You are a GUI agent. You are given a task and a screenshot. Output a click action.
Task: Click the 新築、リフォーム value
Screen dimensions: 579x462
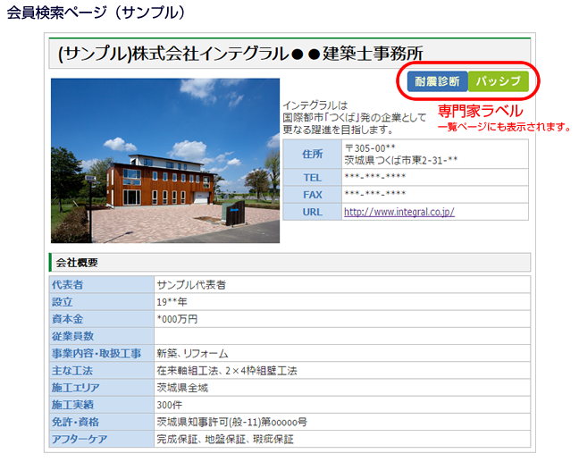pos(192,353)
